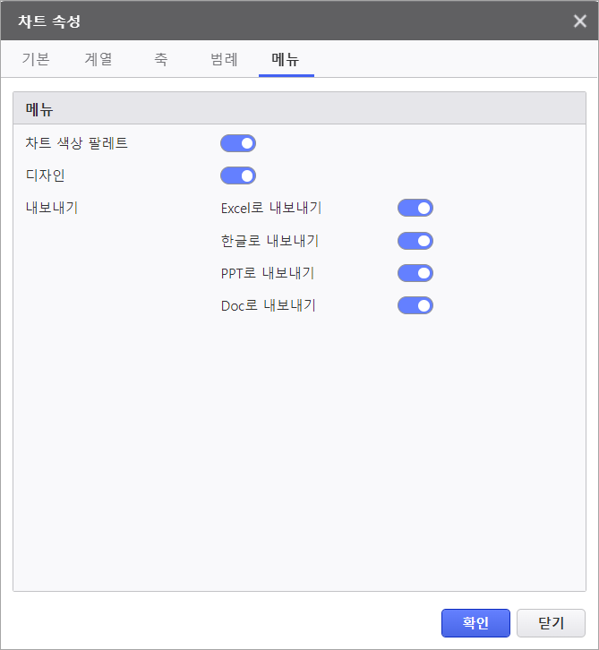Click the Excel로 내보내기 label text
This screenshot has height=650, width=599.
(x=271, y=208)
